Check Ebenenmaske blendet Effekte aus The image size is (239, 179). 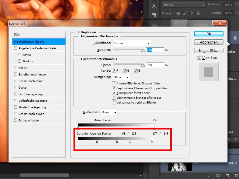pyautogui.click(x=114, y=98)
